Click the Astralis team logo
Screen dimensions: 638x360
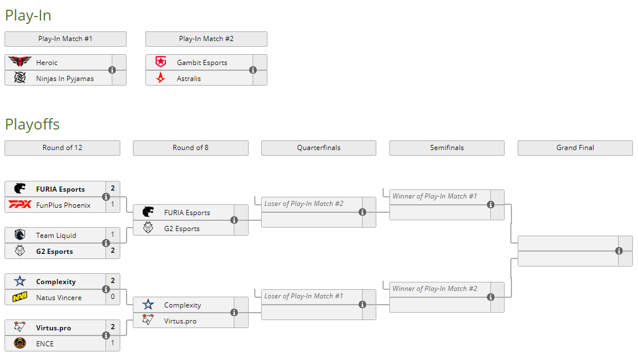click(x=160, y=78)
